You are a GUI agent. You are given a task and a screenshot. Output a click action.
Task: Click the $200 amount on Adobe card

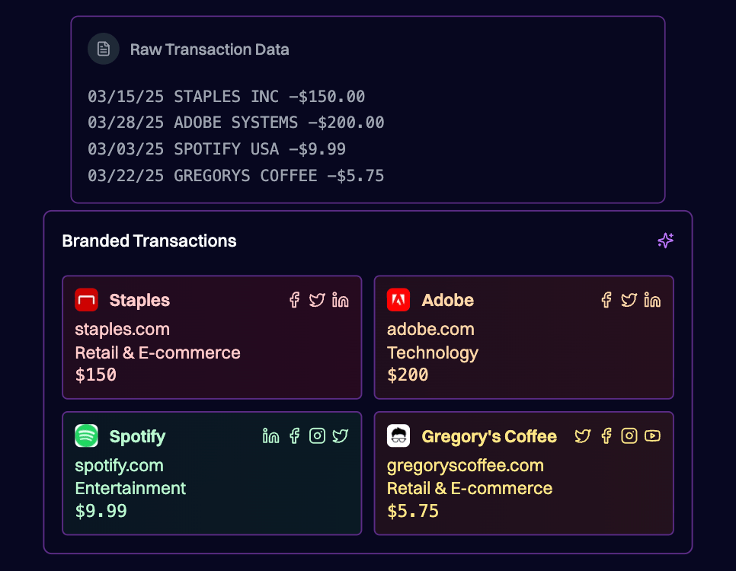[x=408, y=375]
